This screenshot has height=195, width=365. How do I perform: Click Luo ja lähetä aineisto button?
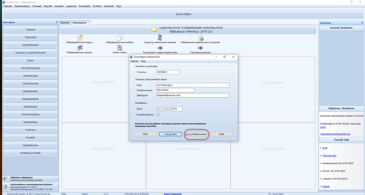pyautogui.click(x=196, y=134)
